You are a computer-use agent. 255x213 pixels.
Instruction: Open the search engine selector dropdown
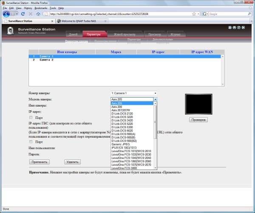pyautogui.click(x=205, y=14)
